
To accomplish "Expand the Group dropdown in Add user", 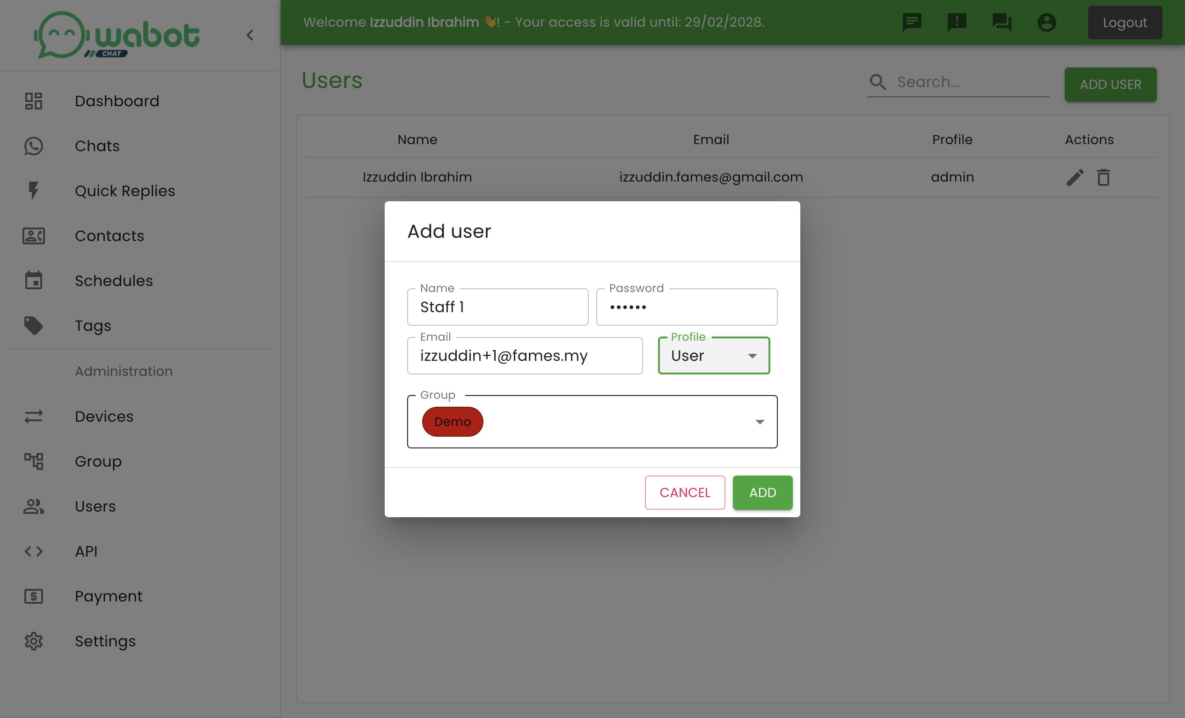I will pyautogui.click(x=759, y=422).
